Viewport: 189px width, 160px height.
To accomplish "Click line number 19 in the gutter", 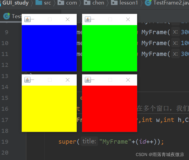I will point(5,142).
